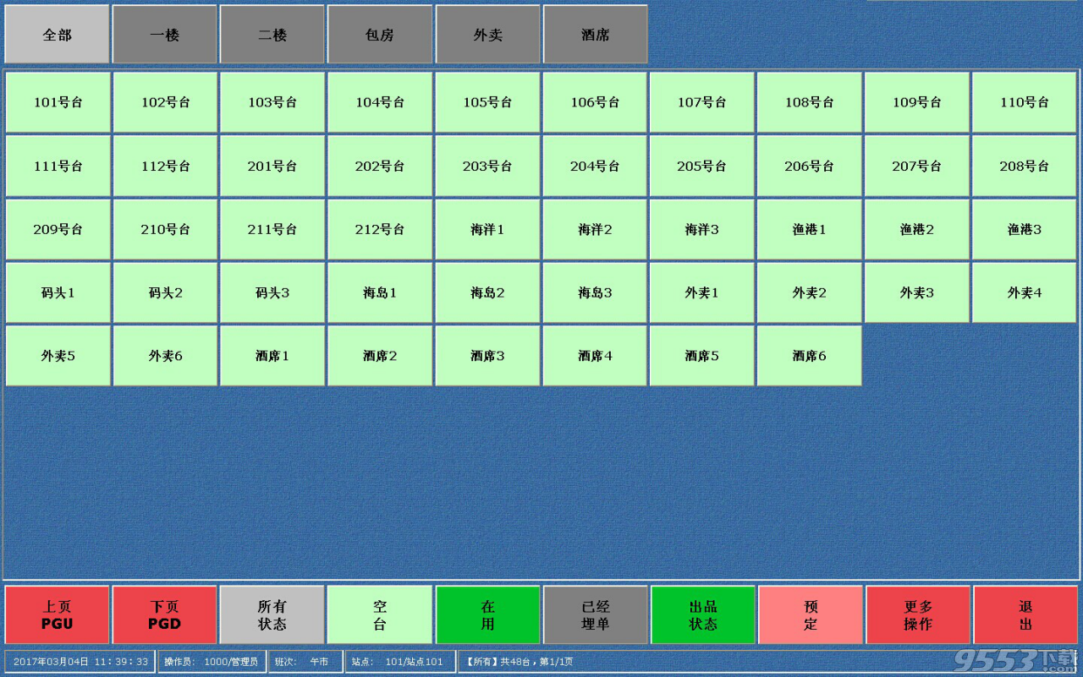This screenshot has width=1083, height=677.
Task: Select table 210号台
Action: coord(165,229)
